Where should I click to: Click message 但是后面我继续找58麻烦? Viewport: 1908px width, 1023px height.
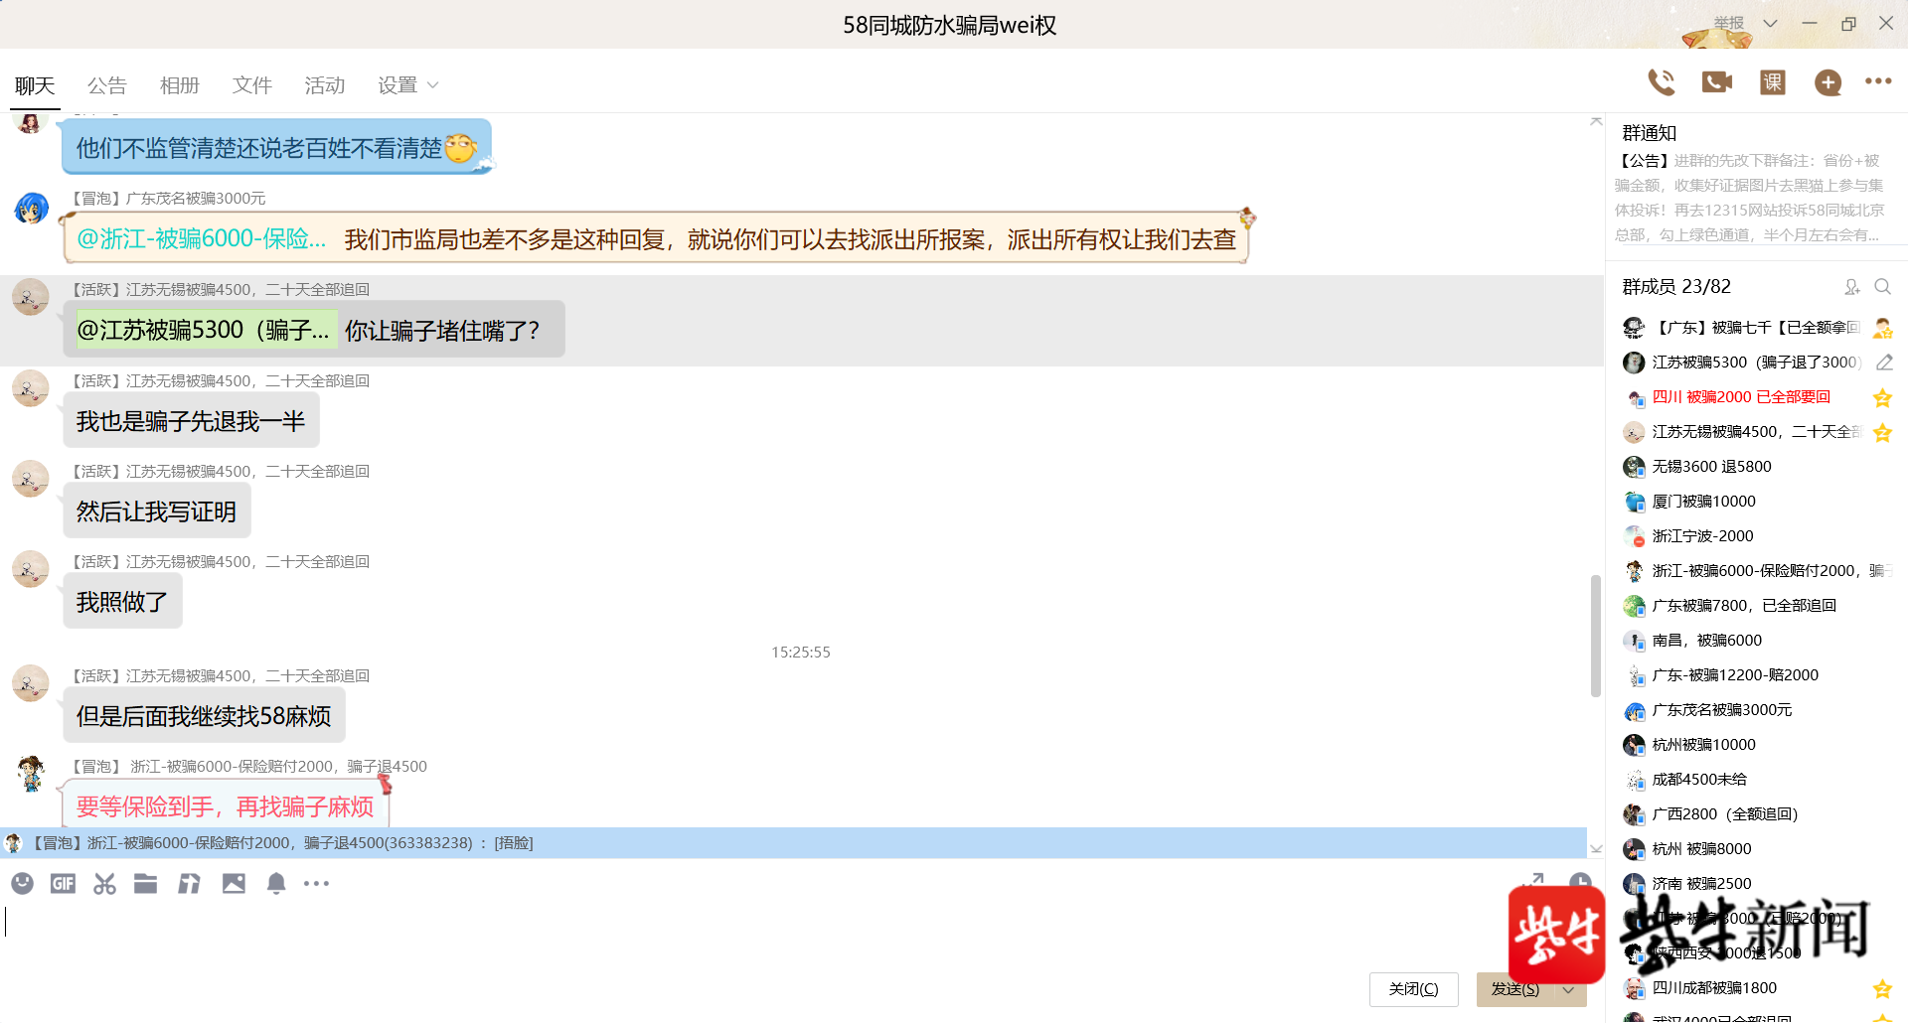pos(204,716)
